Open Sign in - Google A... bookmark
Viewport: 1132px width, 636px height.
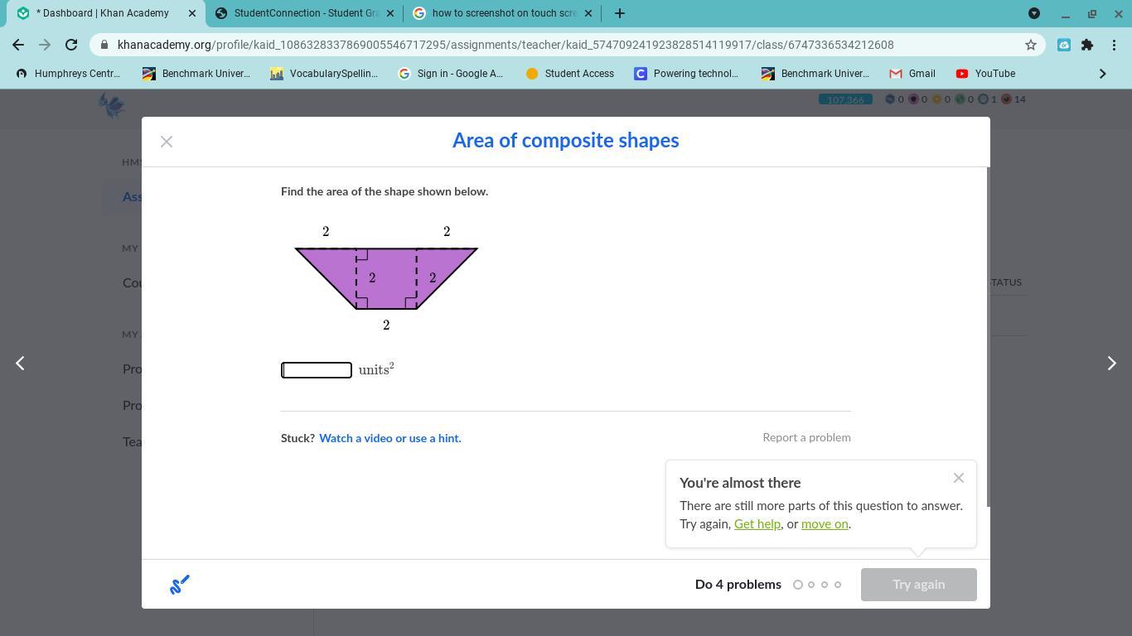point(451,74)
